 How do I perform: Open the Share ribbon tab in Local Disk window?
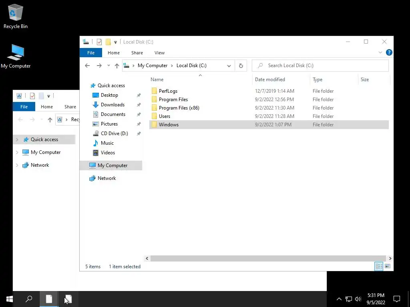pos(137,53)
